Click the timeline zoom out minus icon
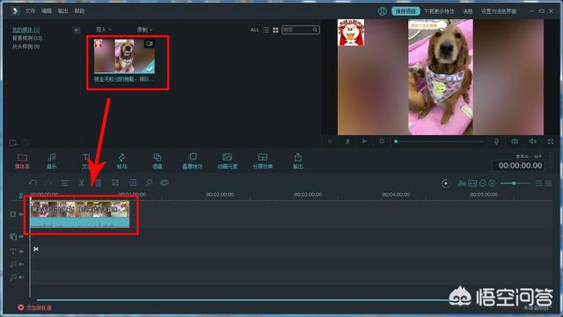Viewport: 563px width, 317px height. click(483, 184)
